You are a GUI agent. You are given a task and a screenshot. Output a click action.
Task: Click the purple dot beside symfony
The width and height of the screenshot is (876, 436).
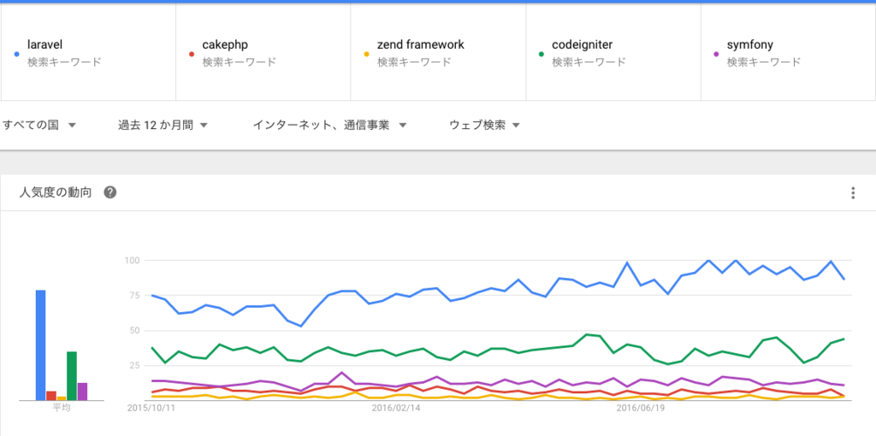click(717, 54)
